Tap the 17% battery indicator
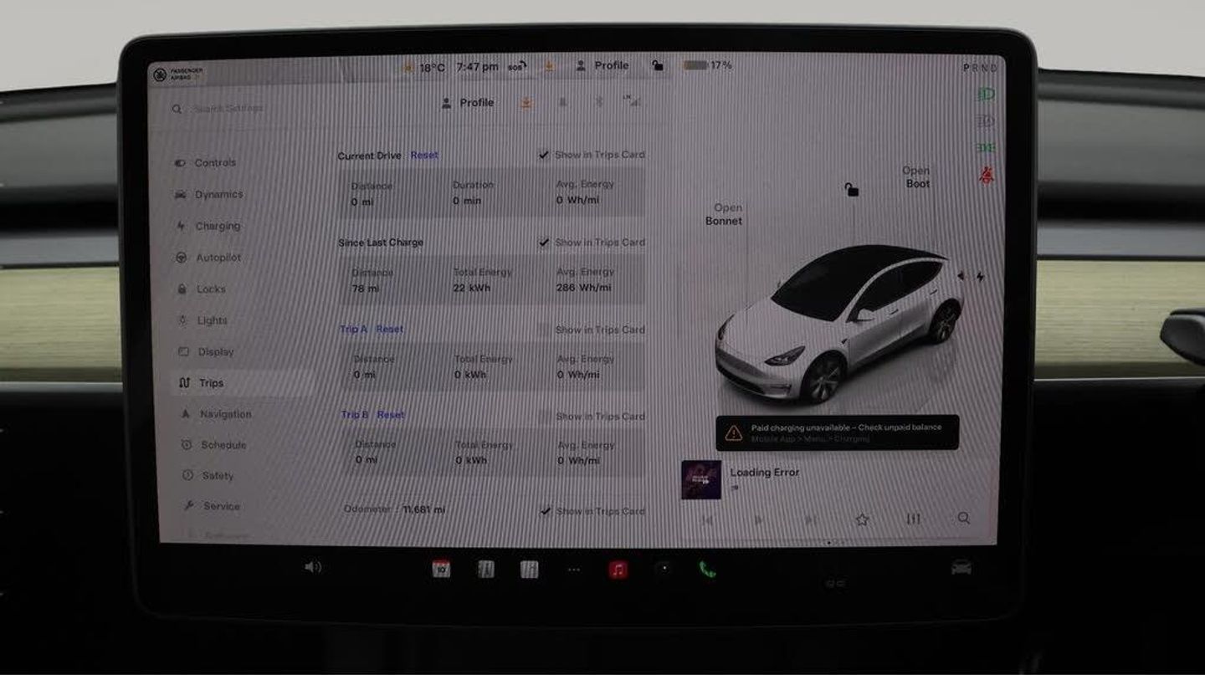 [x=708, y=64]
